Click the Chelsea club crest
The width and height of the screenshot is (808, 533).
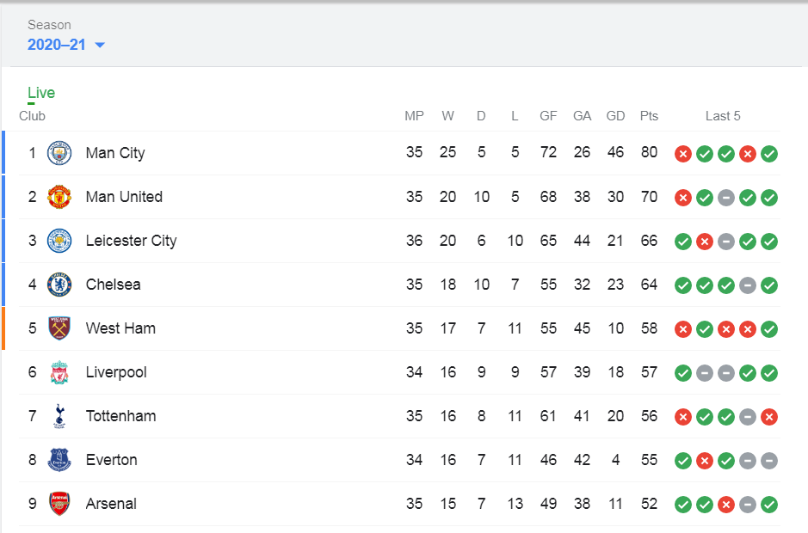pyautogui.click(x=59, y=285)
